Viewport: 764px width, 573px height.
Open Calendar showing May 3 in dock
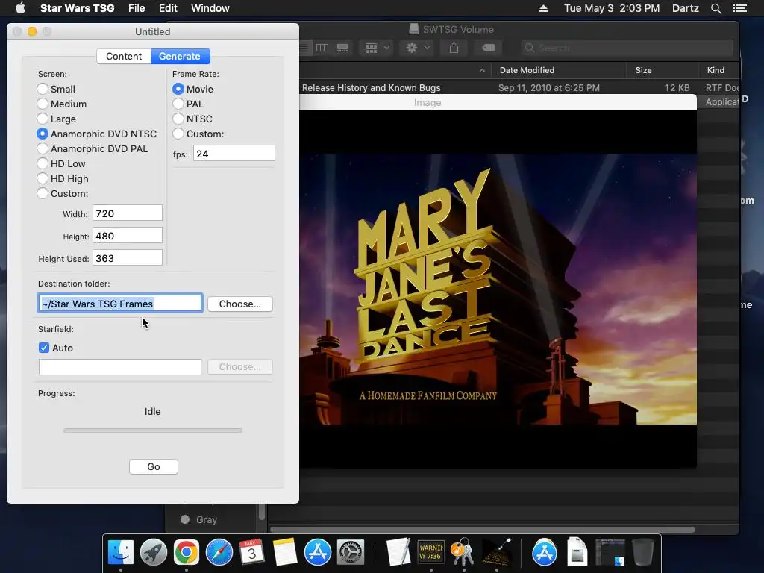252,553
